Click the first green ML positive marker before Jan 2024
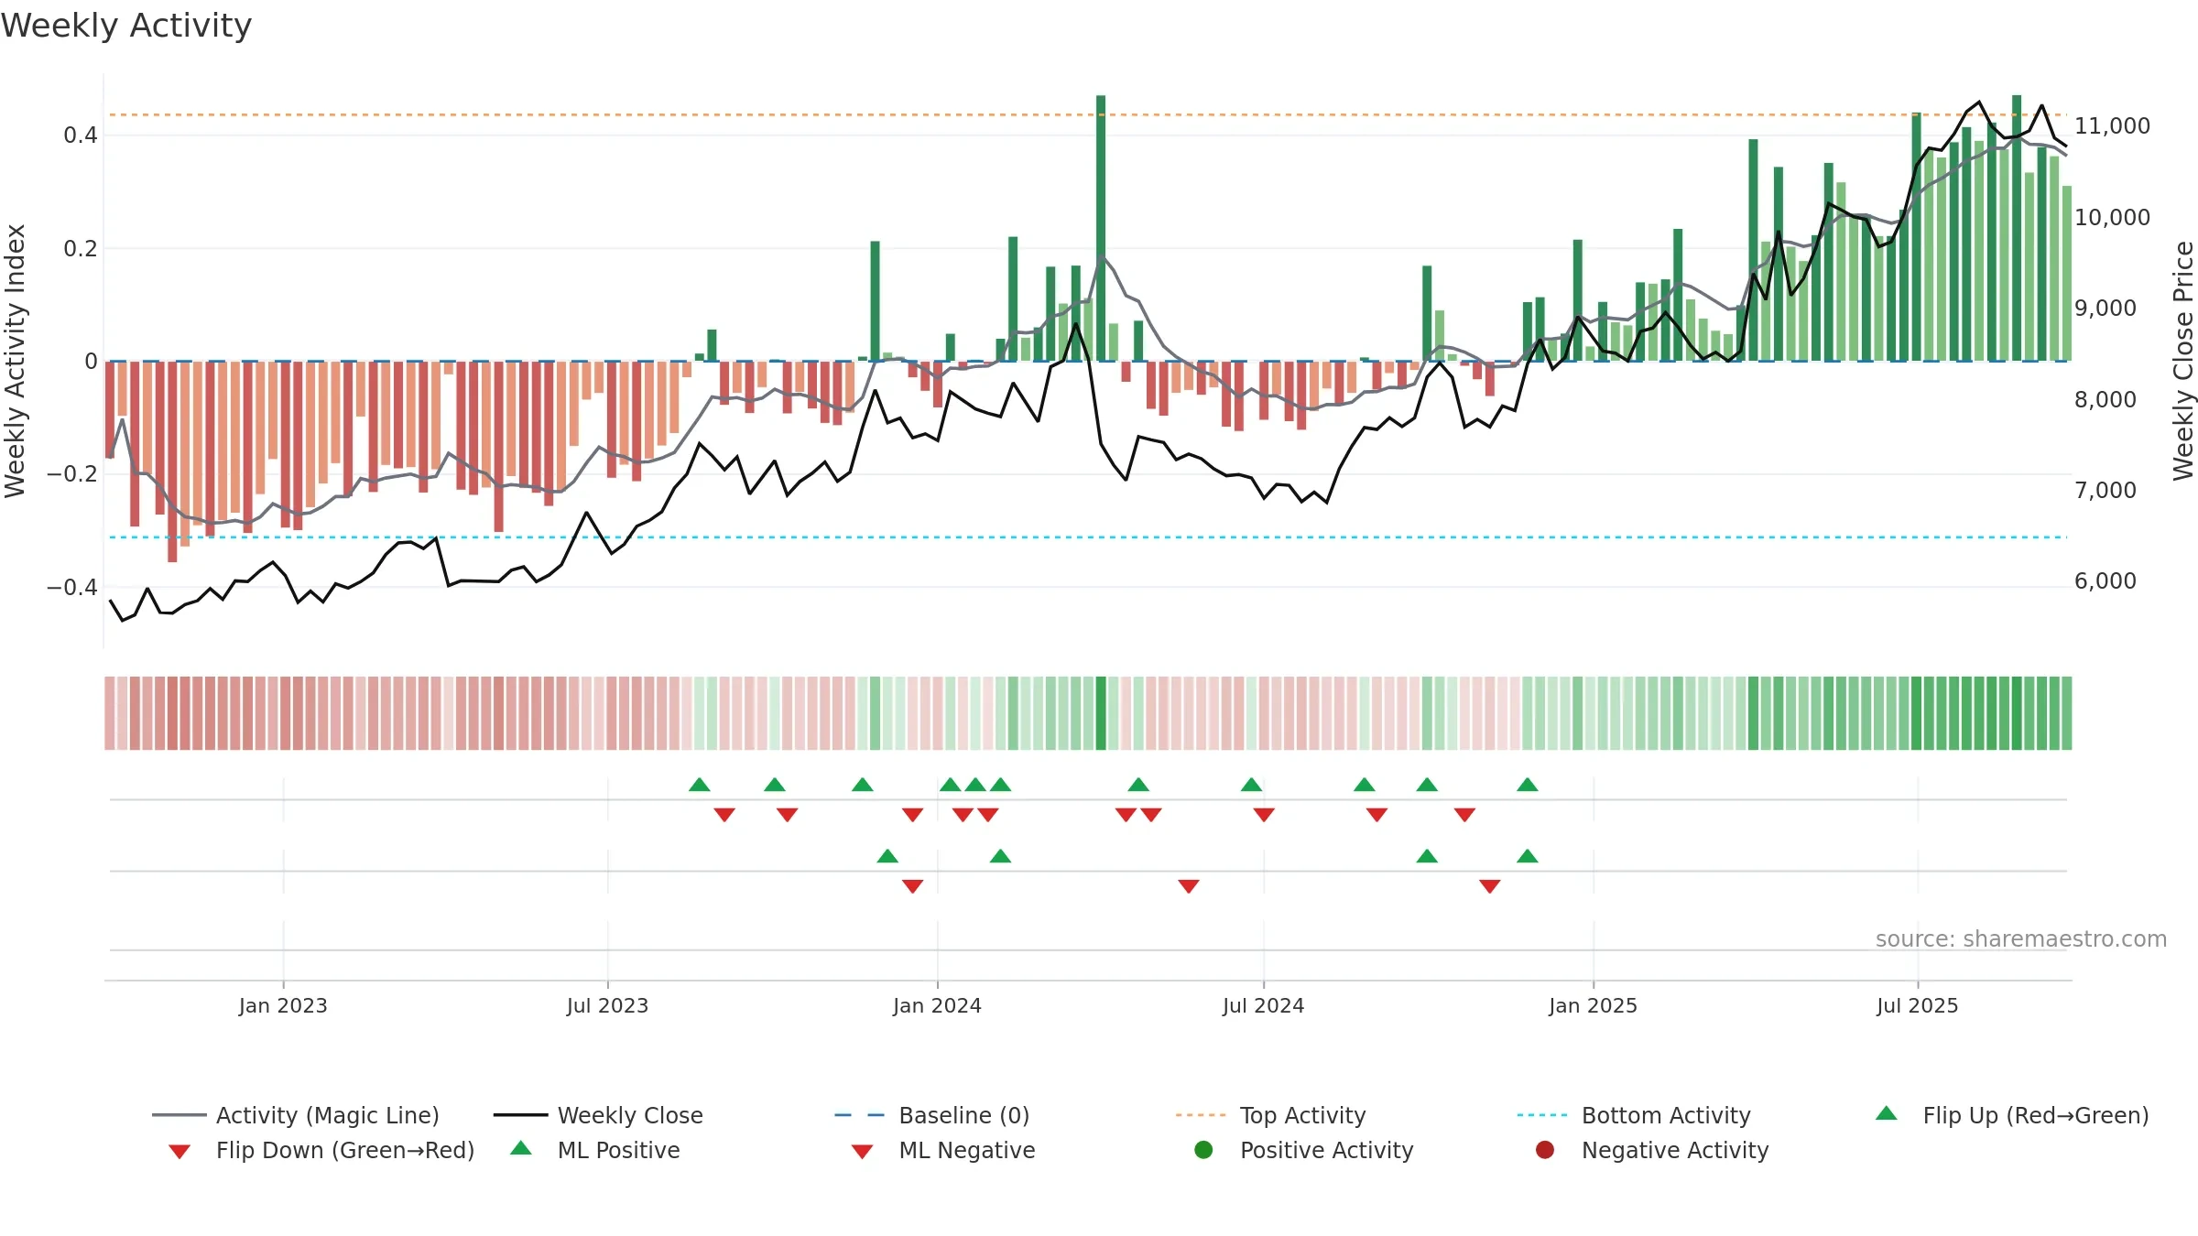Image resolution: width=2198 pixels, height=1236 pixels. point(887,856)
